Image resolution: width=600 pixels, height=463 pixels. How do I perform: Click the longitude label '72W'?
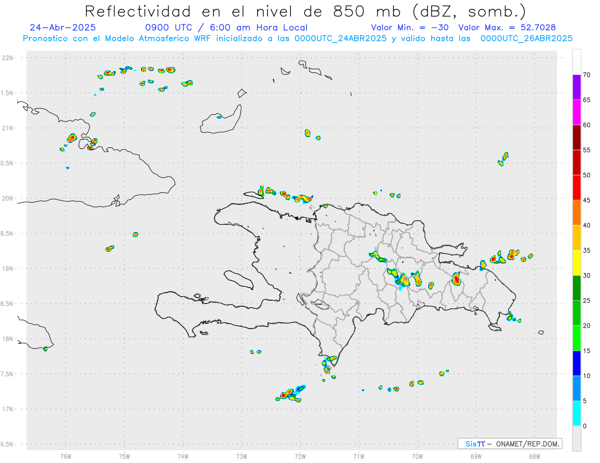pyautogui.click(x=300, y=456)
